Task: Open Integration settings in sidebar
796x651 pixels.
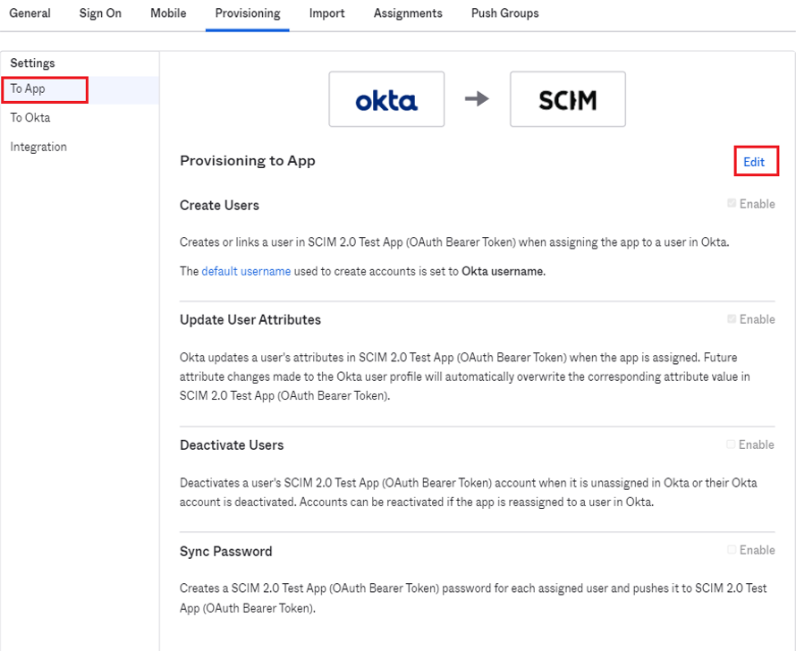Action: pyautogui.click(x=38, y=148)
